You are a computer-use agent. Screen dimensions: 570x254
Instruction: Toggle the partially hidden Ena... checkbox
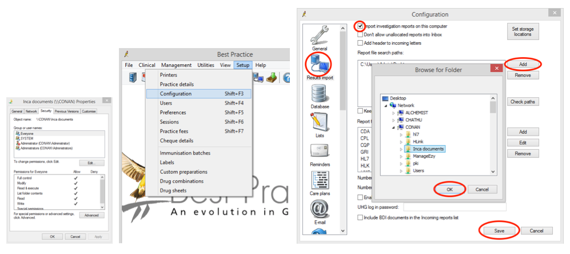point(360,197)
